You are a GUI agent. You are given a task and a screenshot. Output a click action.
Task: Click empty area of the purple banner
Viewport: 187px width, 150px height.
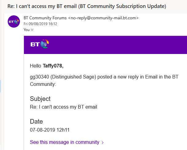click(123, 45)
